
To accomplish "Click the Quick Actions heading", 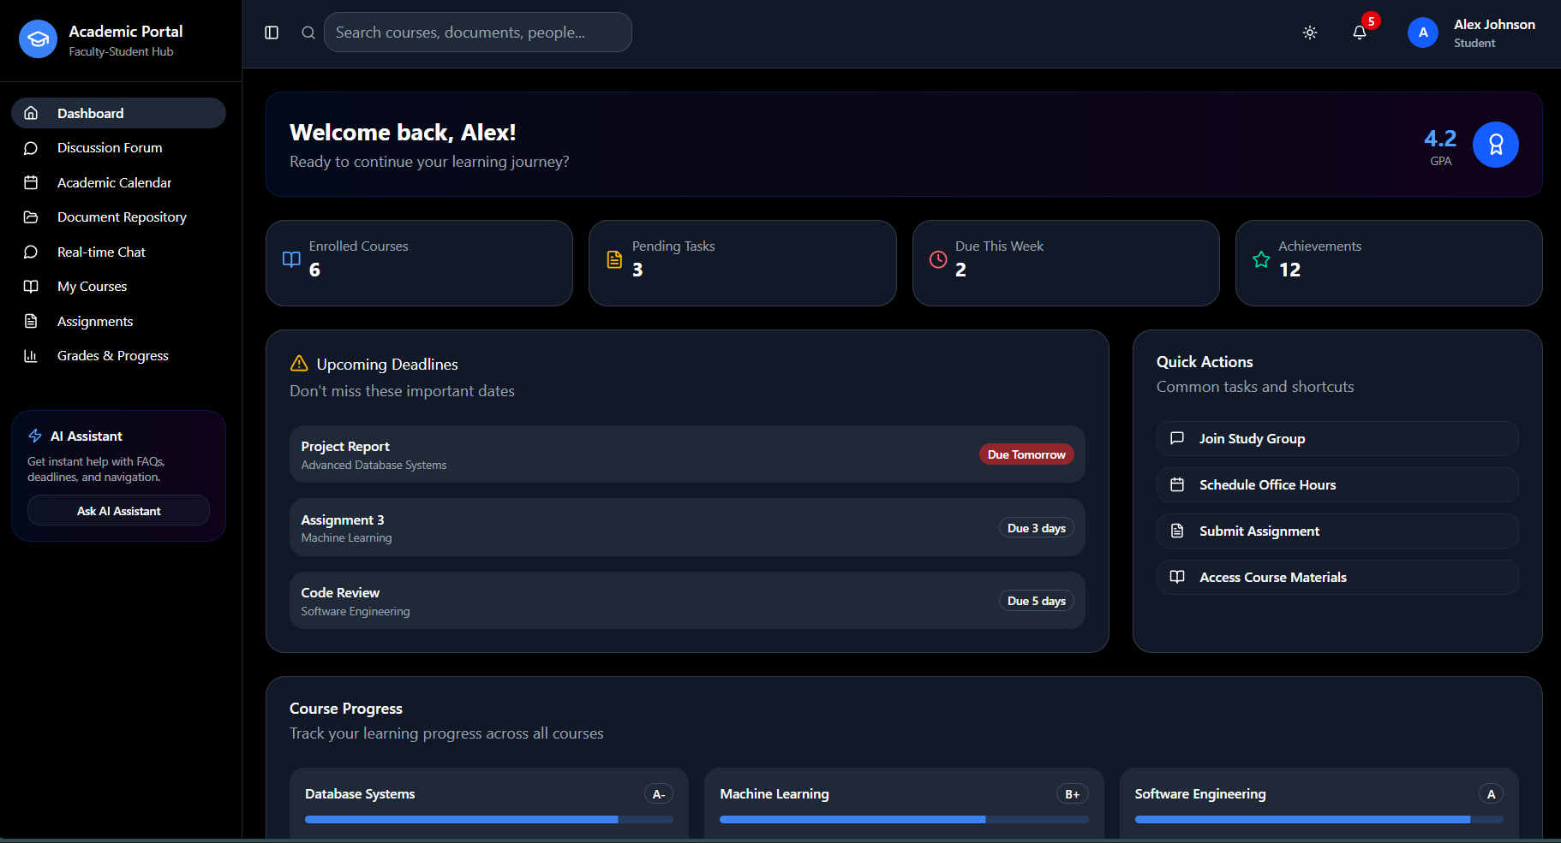I will (1205, 362).
